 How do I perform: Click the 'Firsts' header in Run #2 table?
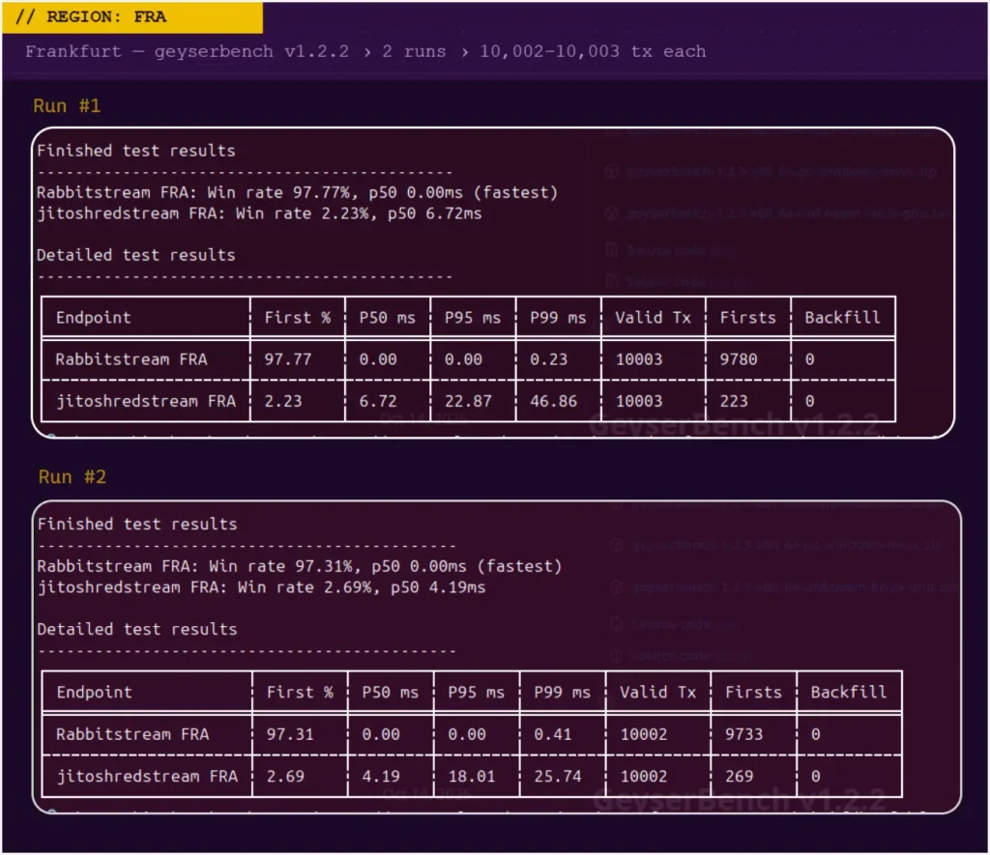tap(753, 692)
